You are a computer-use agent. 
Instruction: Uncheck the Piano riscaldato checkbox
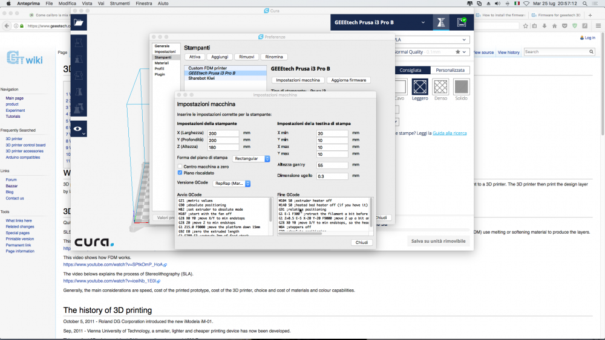click(180, 173)
